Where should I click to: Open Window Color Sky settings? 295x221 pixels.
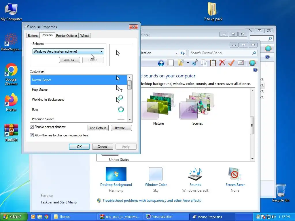[156, 180]
